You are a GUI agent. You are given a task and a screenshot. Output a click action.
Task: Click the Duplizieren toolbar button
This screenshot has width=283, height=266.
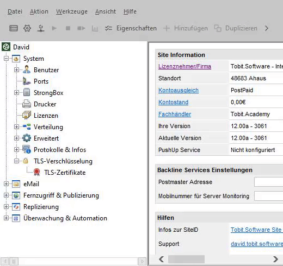click(236, 28)
